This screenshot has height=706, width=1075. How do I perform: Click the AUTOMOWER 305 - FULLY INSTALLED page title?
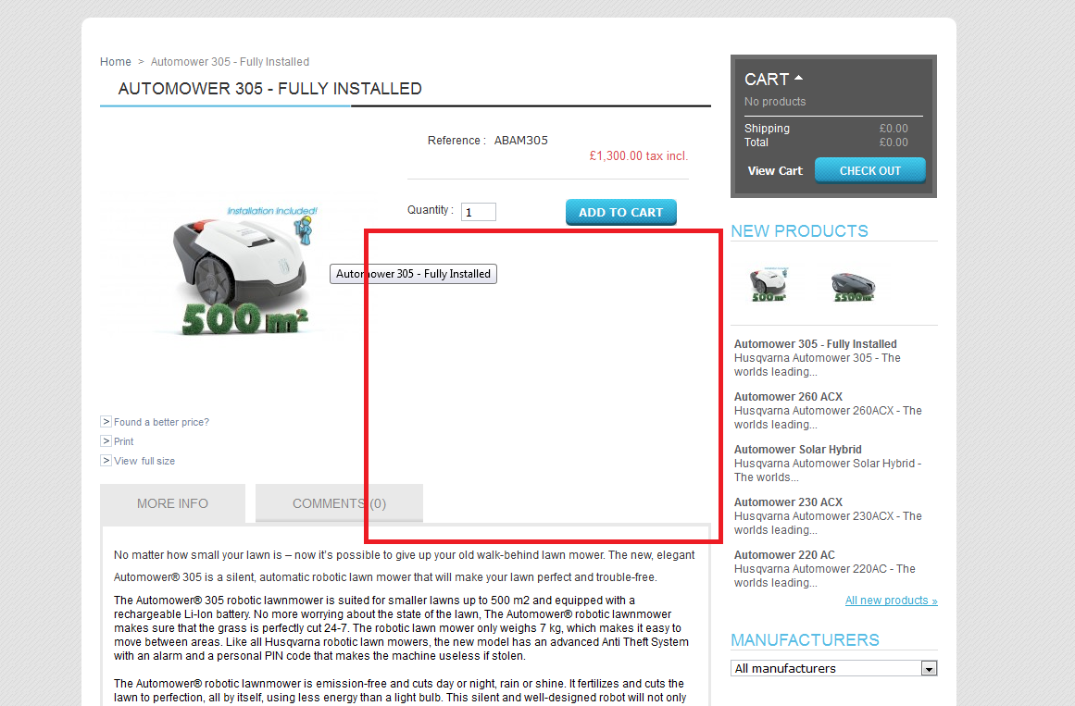[x=270, y=89]
